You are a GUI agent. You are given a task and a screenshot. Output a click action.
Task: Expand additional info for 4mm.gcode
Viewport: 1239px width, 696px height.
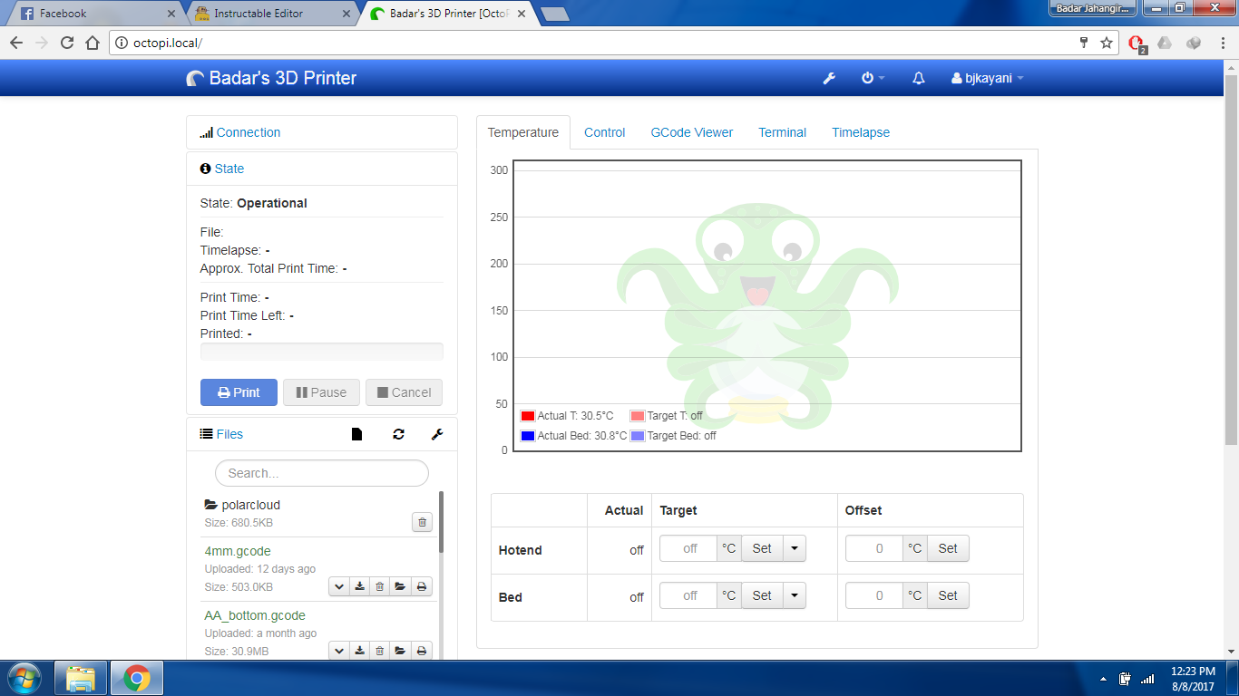tap(338, 586)
